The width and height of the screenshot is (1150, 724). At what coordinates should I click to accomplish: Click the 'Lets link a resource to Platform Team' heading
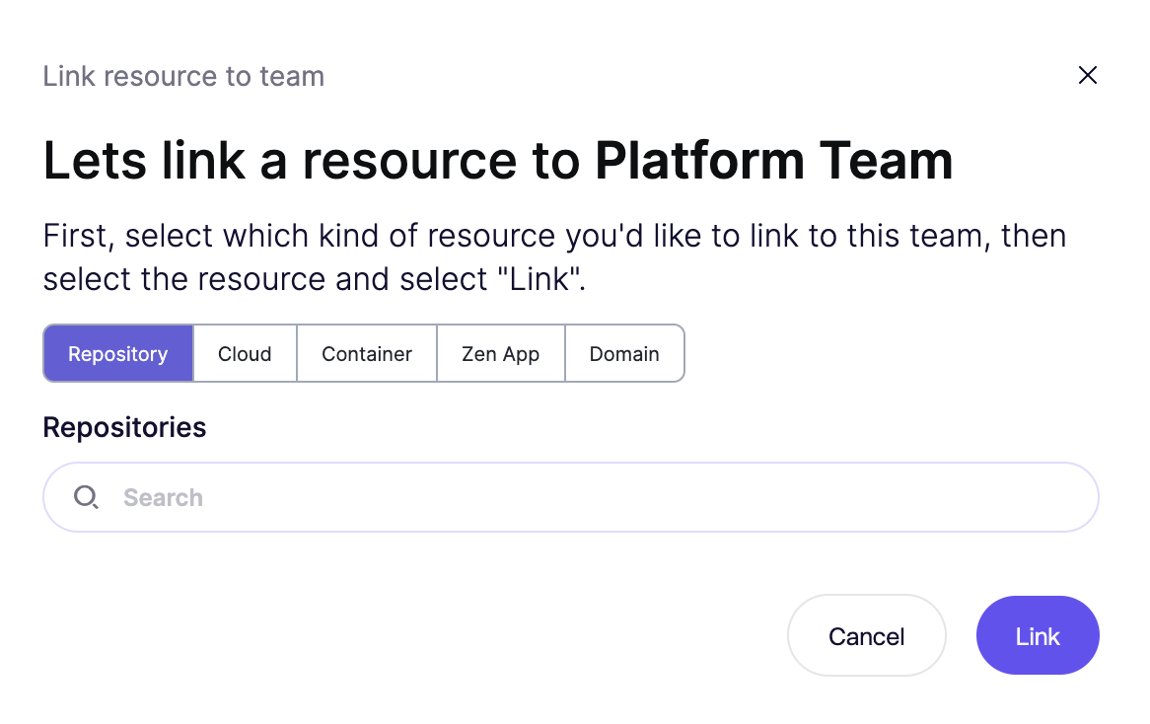(x=498, y=161)
